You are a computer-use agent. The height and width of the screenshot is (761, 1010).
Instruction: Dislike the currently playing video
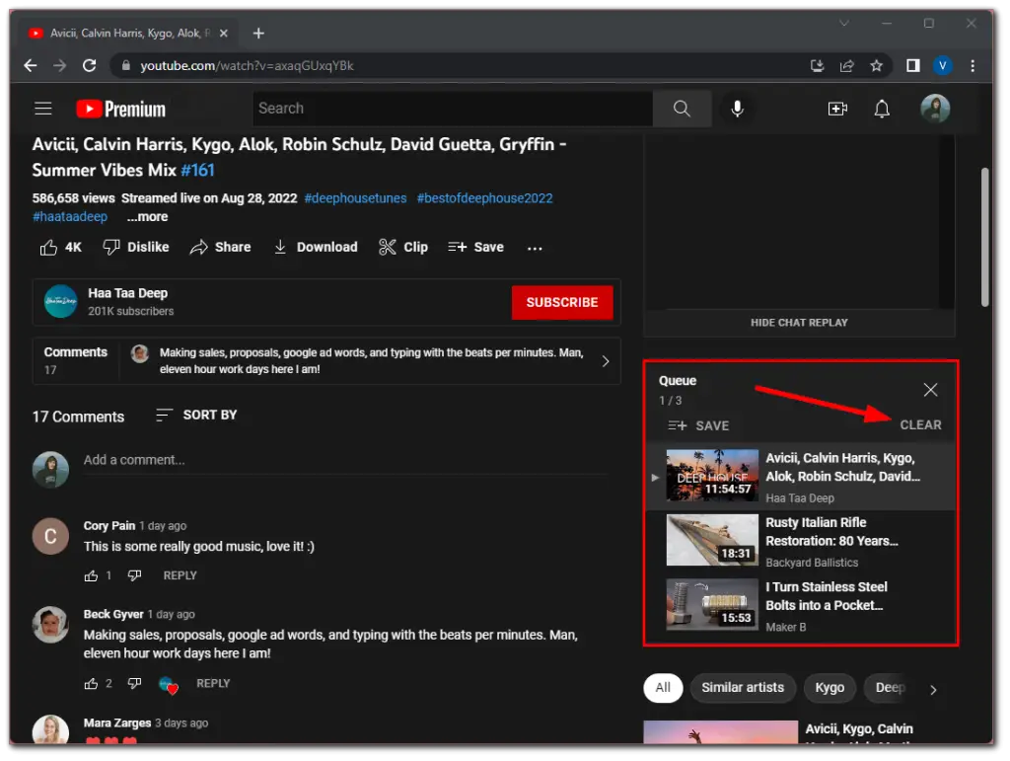(x=135, y=247)
